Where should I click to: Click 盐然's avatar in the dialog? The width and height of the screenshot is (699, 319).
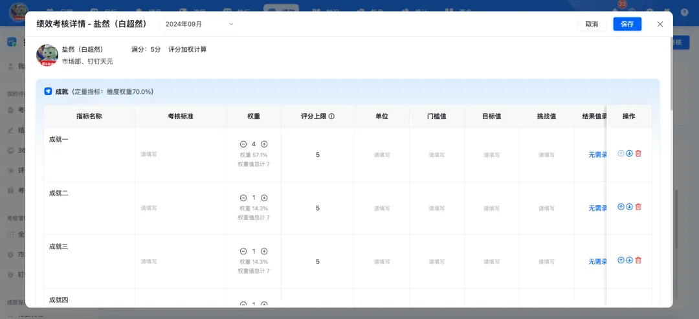click(47, 55)
